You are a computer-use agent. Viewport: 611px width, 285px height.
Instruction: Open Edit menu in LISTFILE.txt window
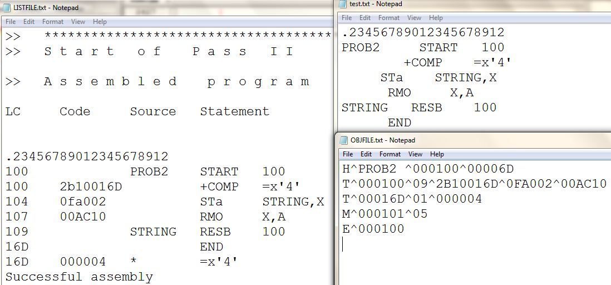point(29,22)
